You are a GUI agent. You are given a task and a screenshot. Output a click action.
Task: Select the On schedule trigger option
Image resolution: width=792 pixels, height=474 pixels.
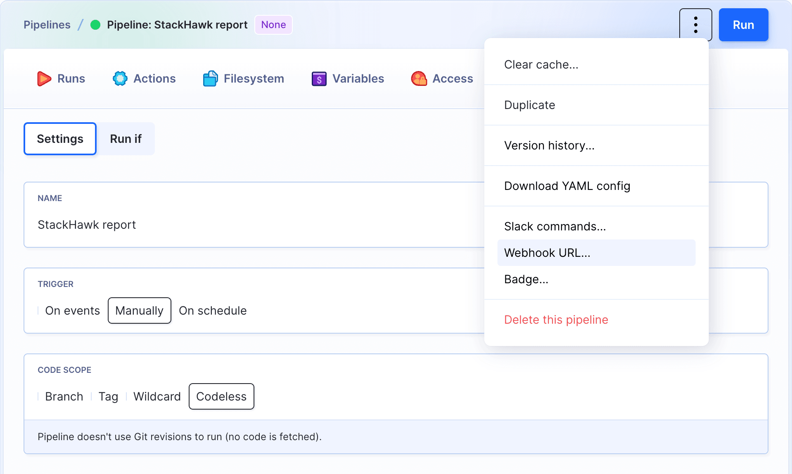click(x=213, y=310)
